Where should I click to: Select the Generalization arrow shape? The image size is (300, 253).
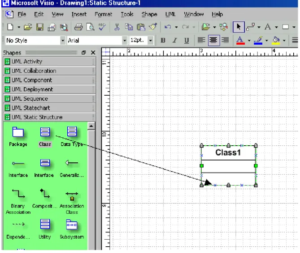click(72, 168)
